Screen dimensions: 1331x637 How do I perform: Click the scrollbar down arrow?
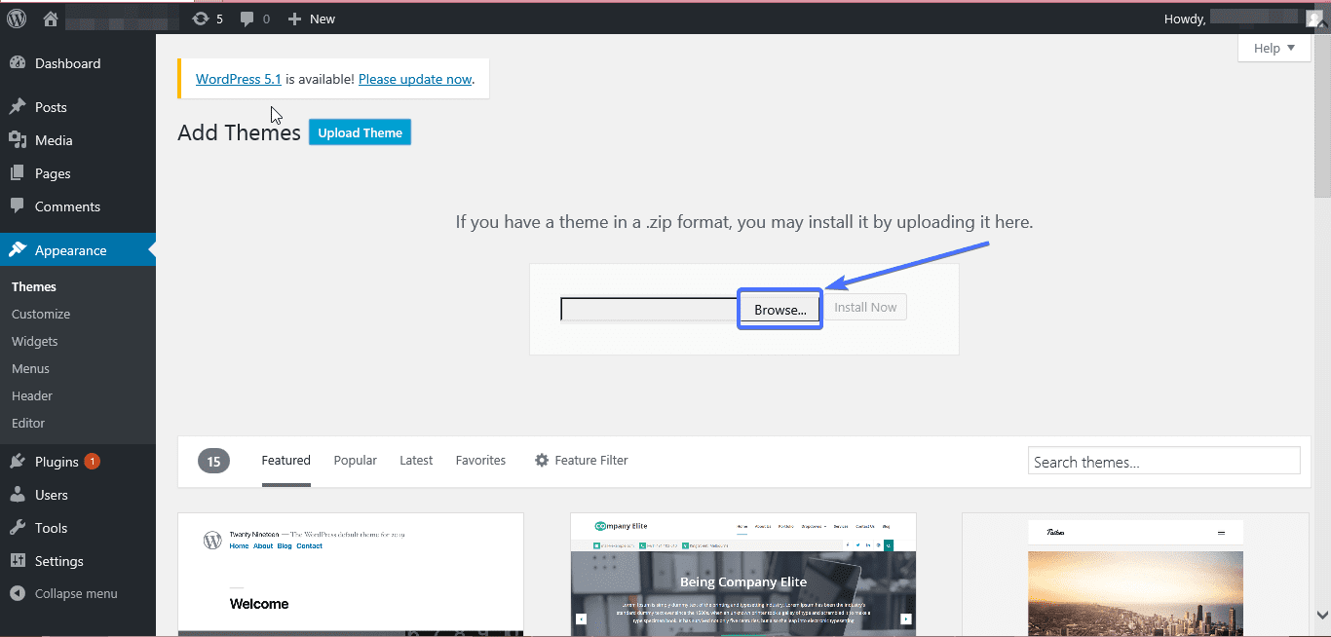click(x=1322, y=615)
